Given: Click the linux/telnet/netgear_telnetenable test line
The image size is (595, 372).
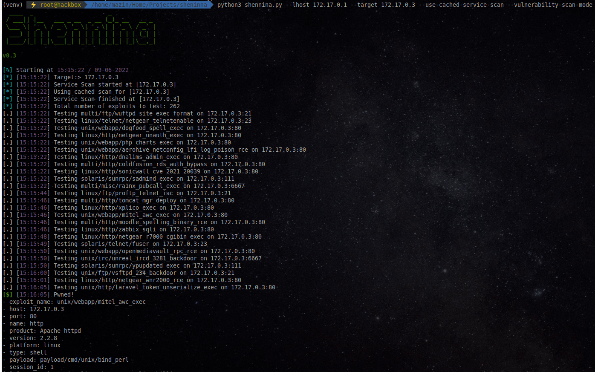Looking at the screenshot, I should pyautogui.click(x=127, y=121).
